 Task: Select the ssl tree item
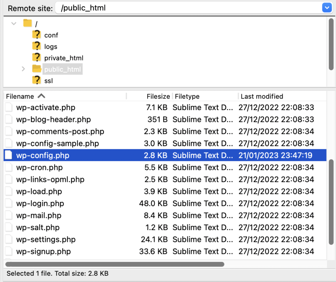click(x=49, y=81)
